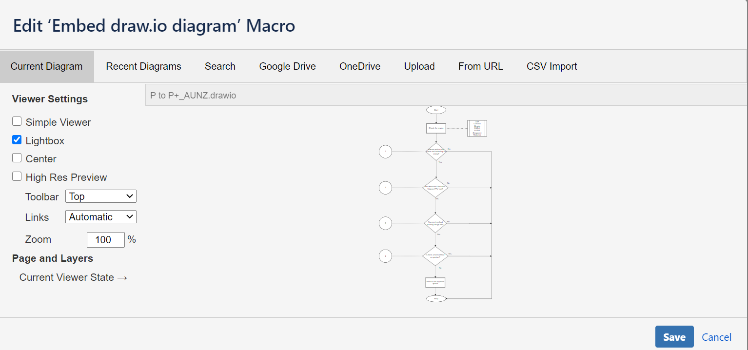Enable the Simple Viewer checkbox
Screen dimensions: 748x350
17,121
